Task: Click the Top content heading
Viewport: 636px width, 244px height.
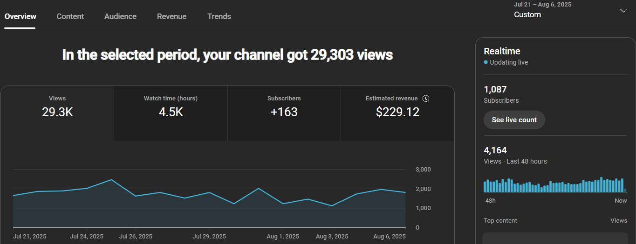Action: point(500,221)
